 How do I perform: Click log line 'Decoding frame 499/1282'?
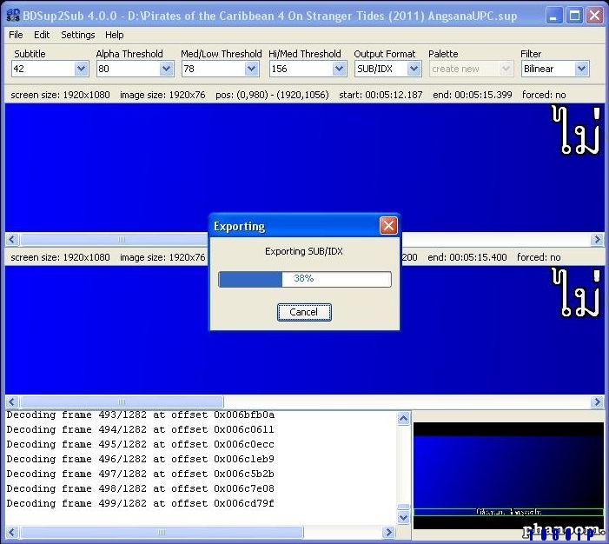pyautogui.click(x=141, y=503)
